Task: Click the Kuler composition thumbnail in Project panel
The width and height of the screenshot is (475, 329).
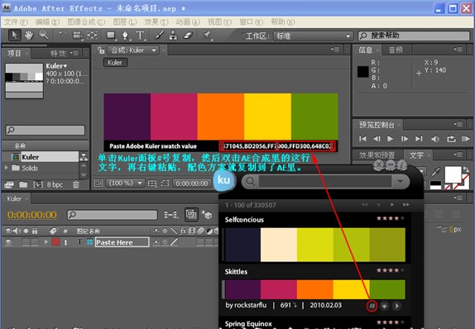Action: tap(24, 81)
